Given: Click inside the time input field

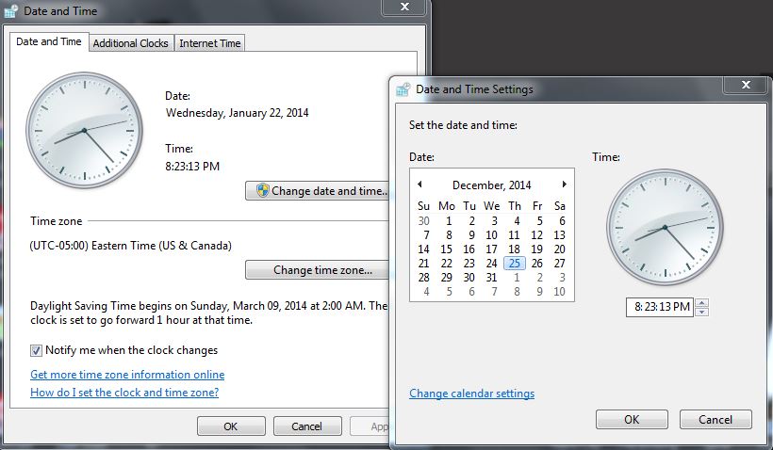Looking at the screenshot, I should coord(659,307).
